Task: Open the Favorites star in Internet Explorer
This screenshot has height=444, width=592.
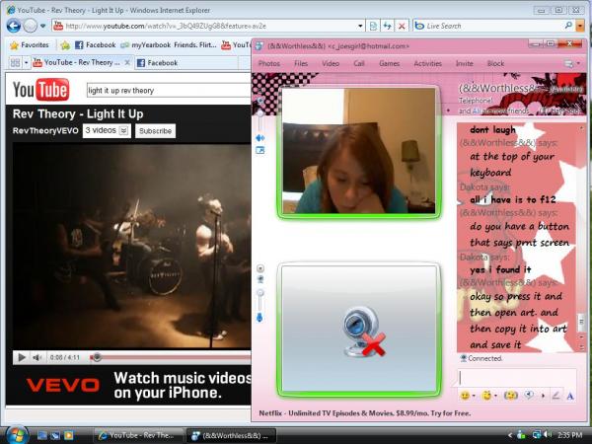Action: pos(30,45)
